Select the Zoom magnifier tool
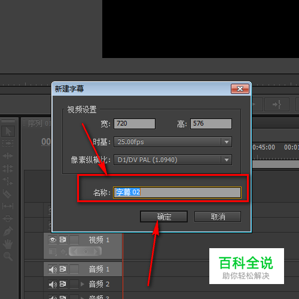The width and height of the screenshot is (299, 299). click(8, 256)
